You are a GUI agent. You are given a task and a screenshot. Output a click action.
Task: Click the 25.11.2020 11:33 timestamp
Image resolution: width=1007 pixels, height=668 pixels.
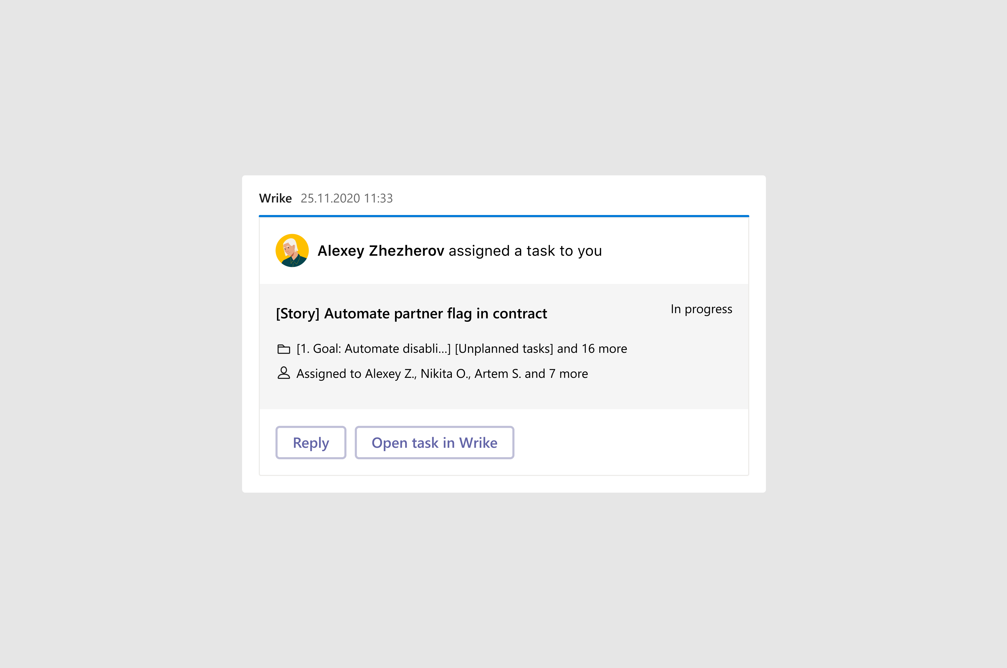347,199
